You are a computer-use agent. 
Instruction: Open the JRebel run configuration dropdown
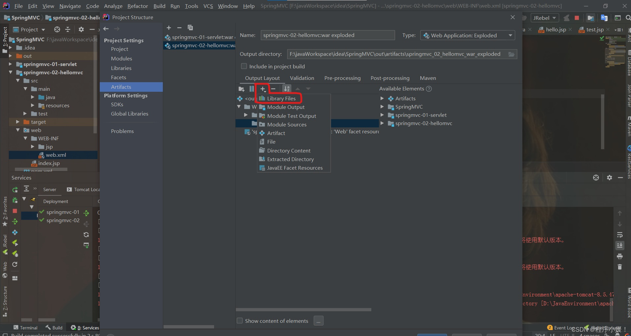[x=544, y=18]
